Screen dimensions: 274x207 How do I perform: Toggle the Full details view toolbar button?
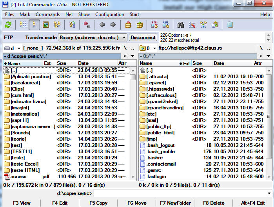34,25
